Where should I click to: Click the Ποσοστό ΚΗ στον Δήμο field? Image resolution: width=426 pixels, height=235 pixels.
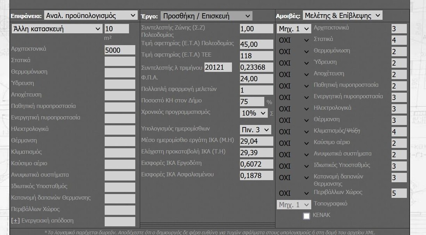tap(252, 102)
